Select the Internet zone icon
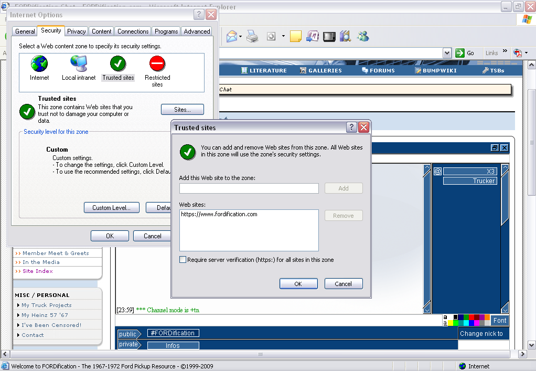The width and height of the screenshot is (536, 371). click(x=39, y=63)
